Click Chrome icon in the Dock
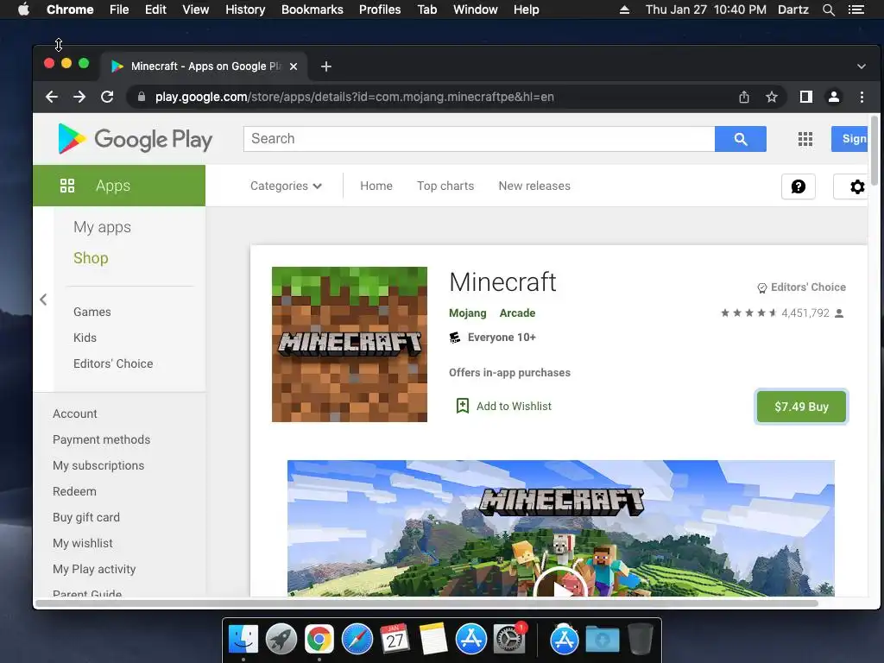This screenshot has height=663, width=884. point(319,640)
